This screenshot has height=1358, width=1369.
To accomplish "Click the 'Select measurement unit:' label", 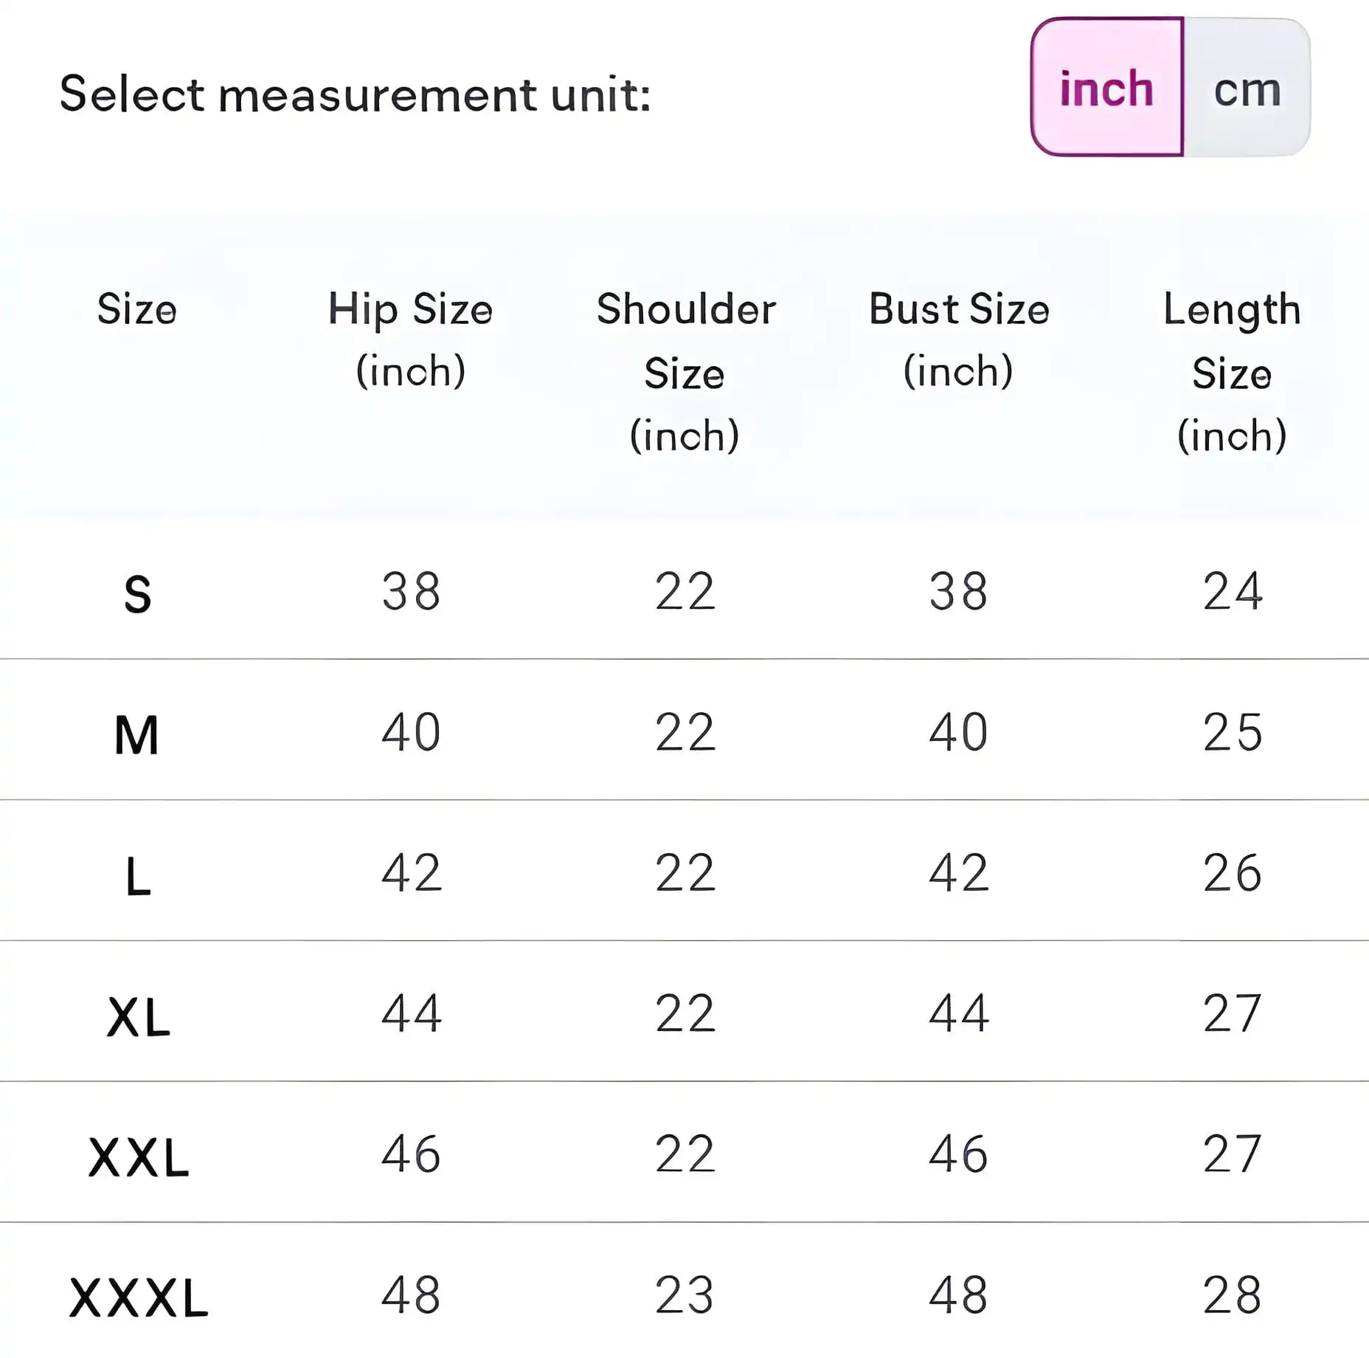I will (x=355, y=94).
